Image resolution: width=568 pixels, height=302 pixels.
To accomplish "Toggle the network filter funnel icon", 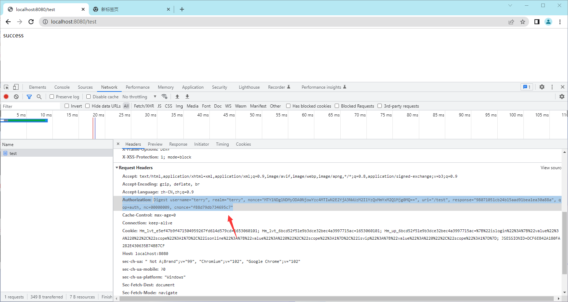I will tap(29, 97).
